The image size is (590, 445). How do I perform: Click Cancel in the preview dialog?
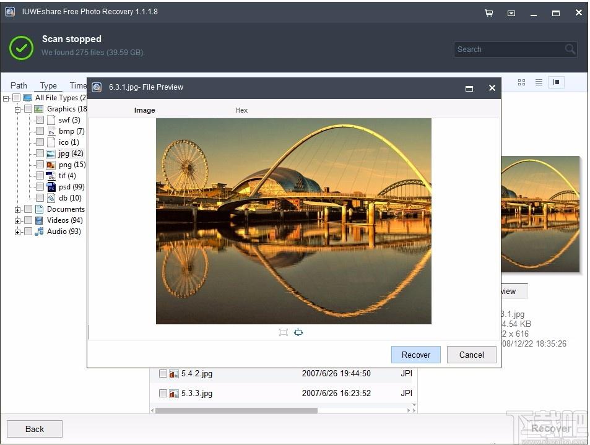472,355
